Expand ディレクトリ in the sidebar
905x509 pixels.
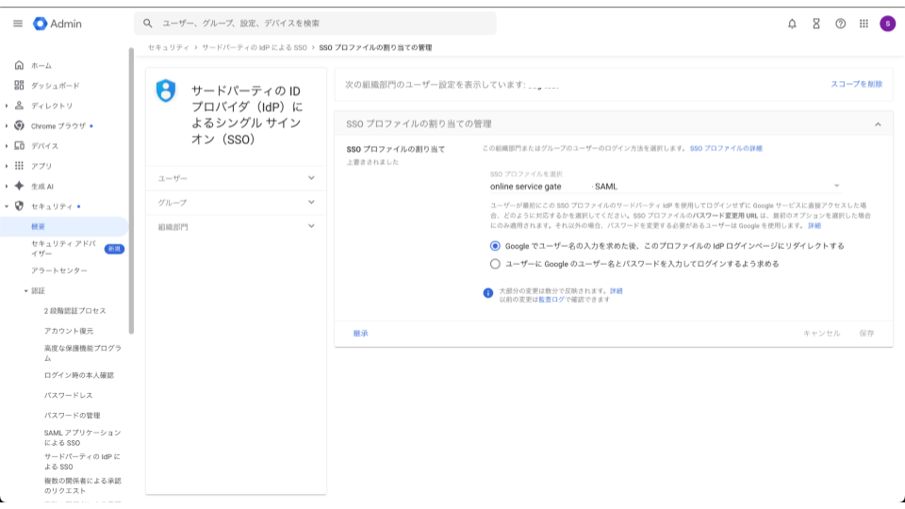click(x=7, y=106)
